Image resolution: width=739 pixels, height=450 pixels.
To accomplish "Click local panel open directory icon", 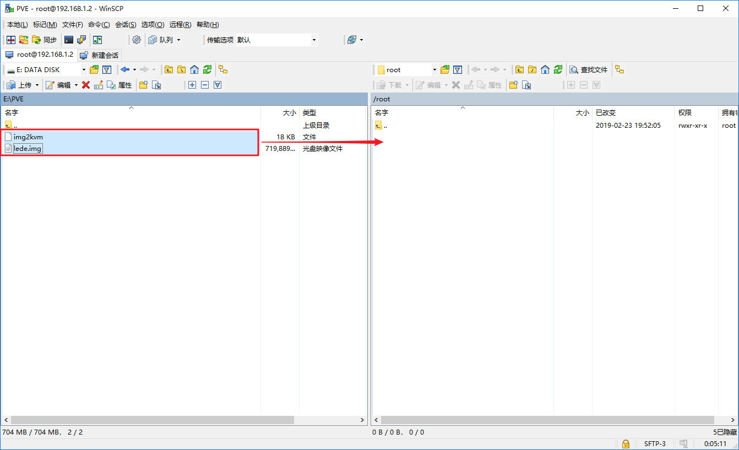I will point(94,70).
